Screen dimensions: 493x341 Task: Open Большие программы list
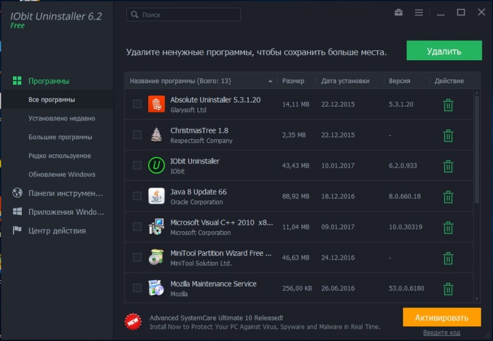(60, 137)
